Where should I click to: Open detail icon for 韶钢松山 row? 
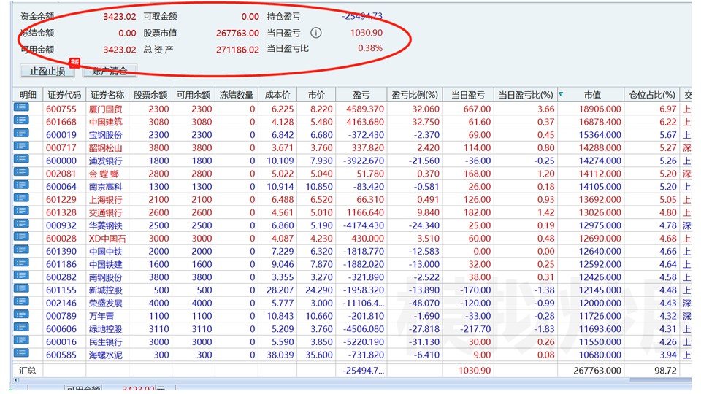pos(21,146)
